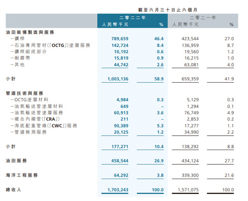Click percentage 5.3 for CWC服務
This screenshot has height=201, width=248.
[160, 126]
